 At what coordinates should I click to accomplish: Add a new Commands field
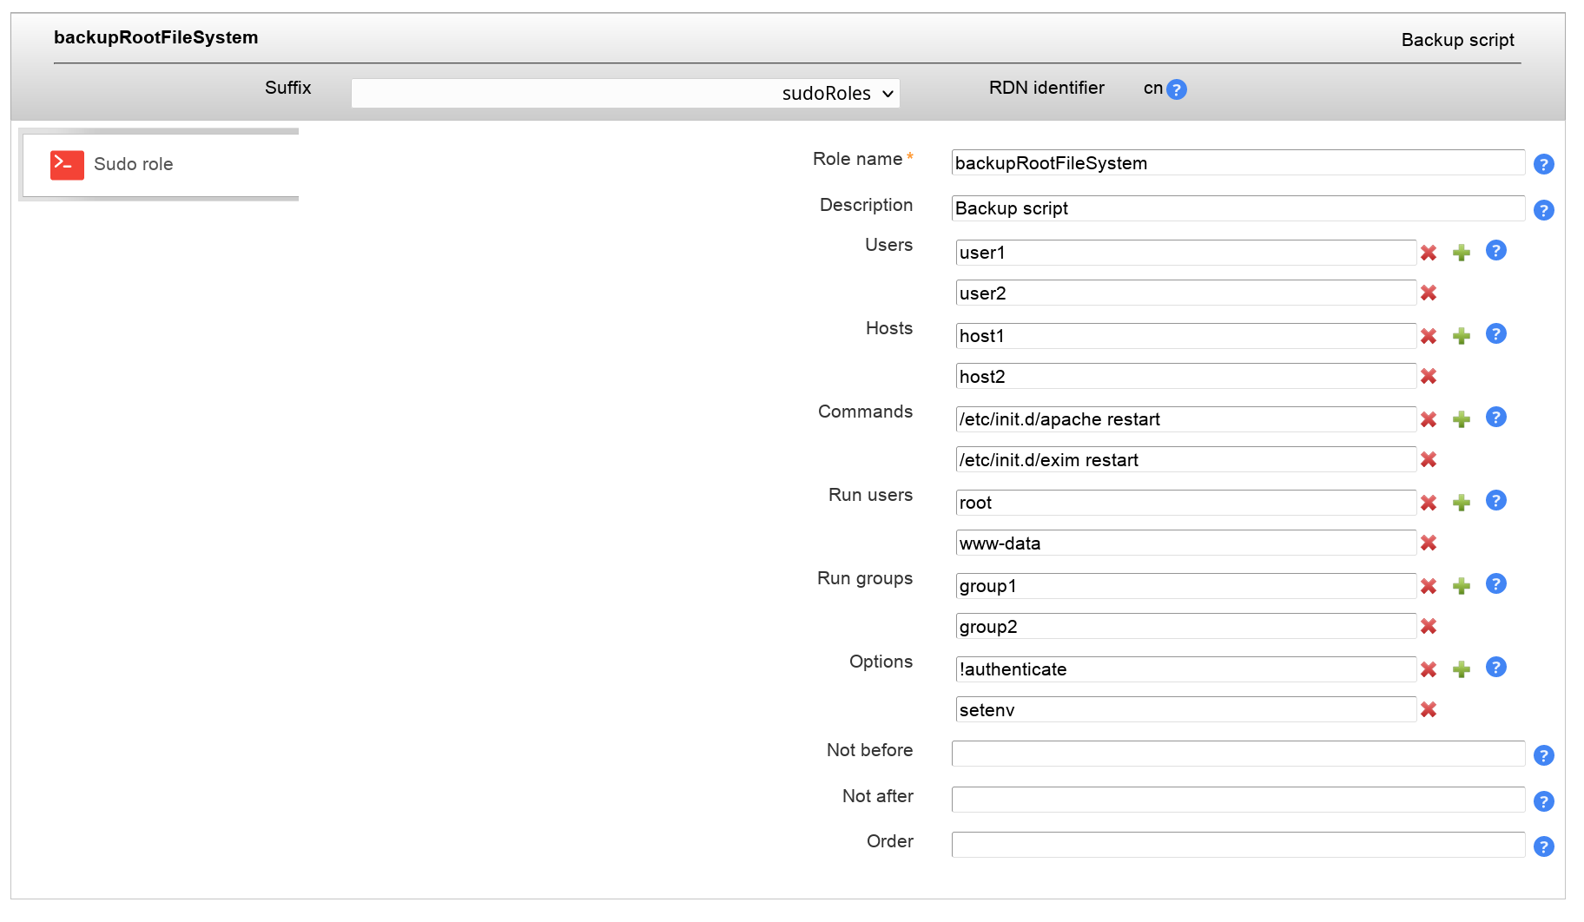coord(1462,419)
